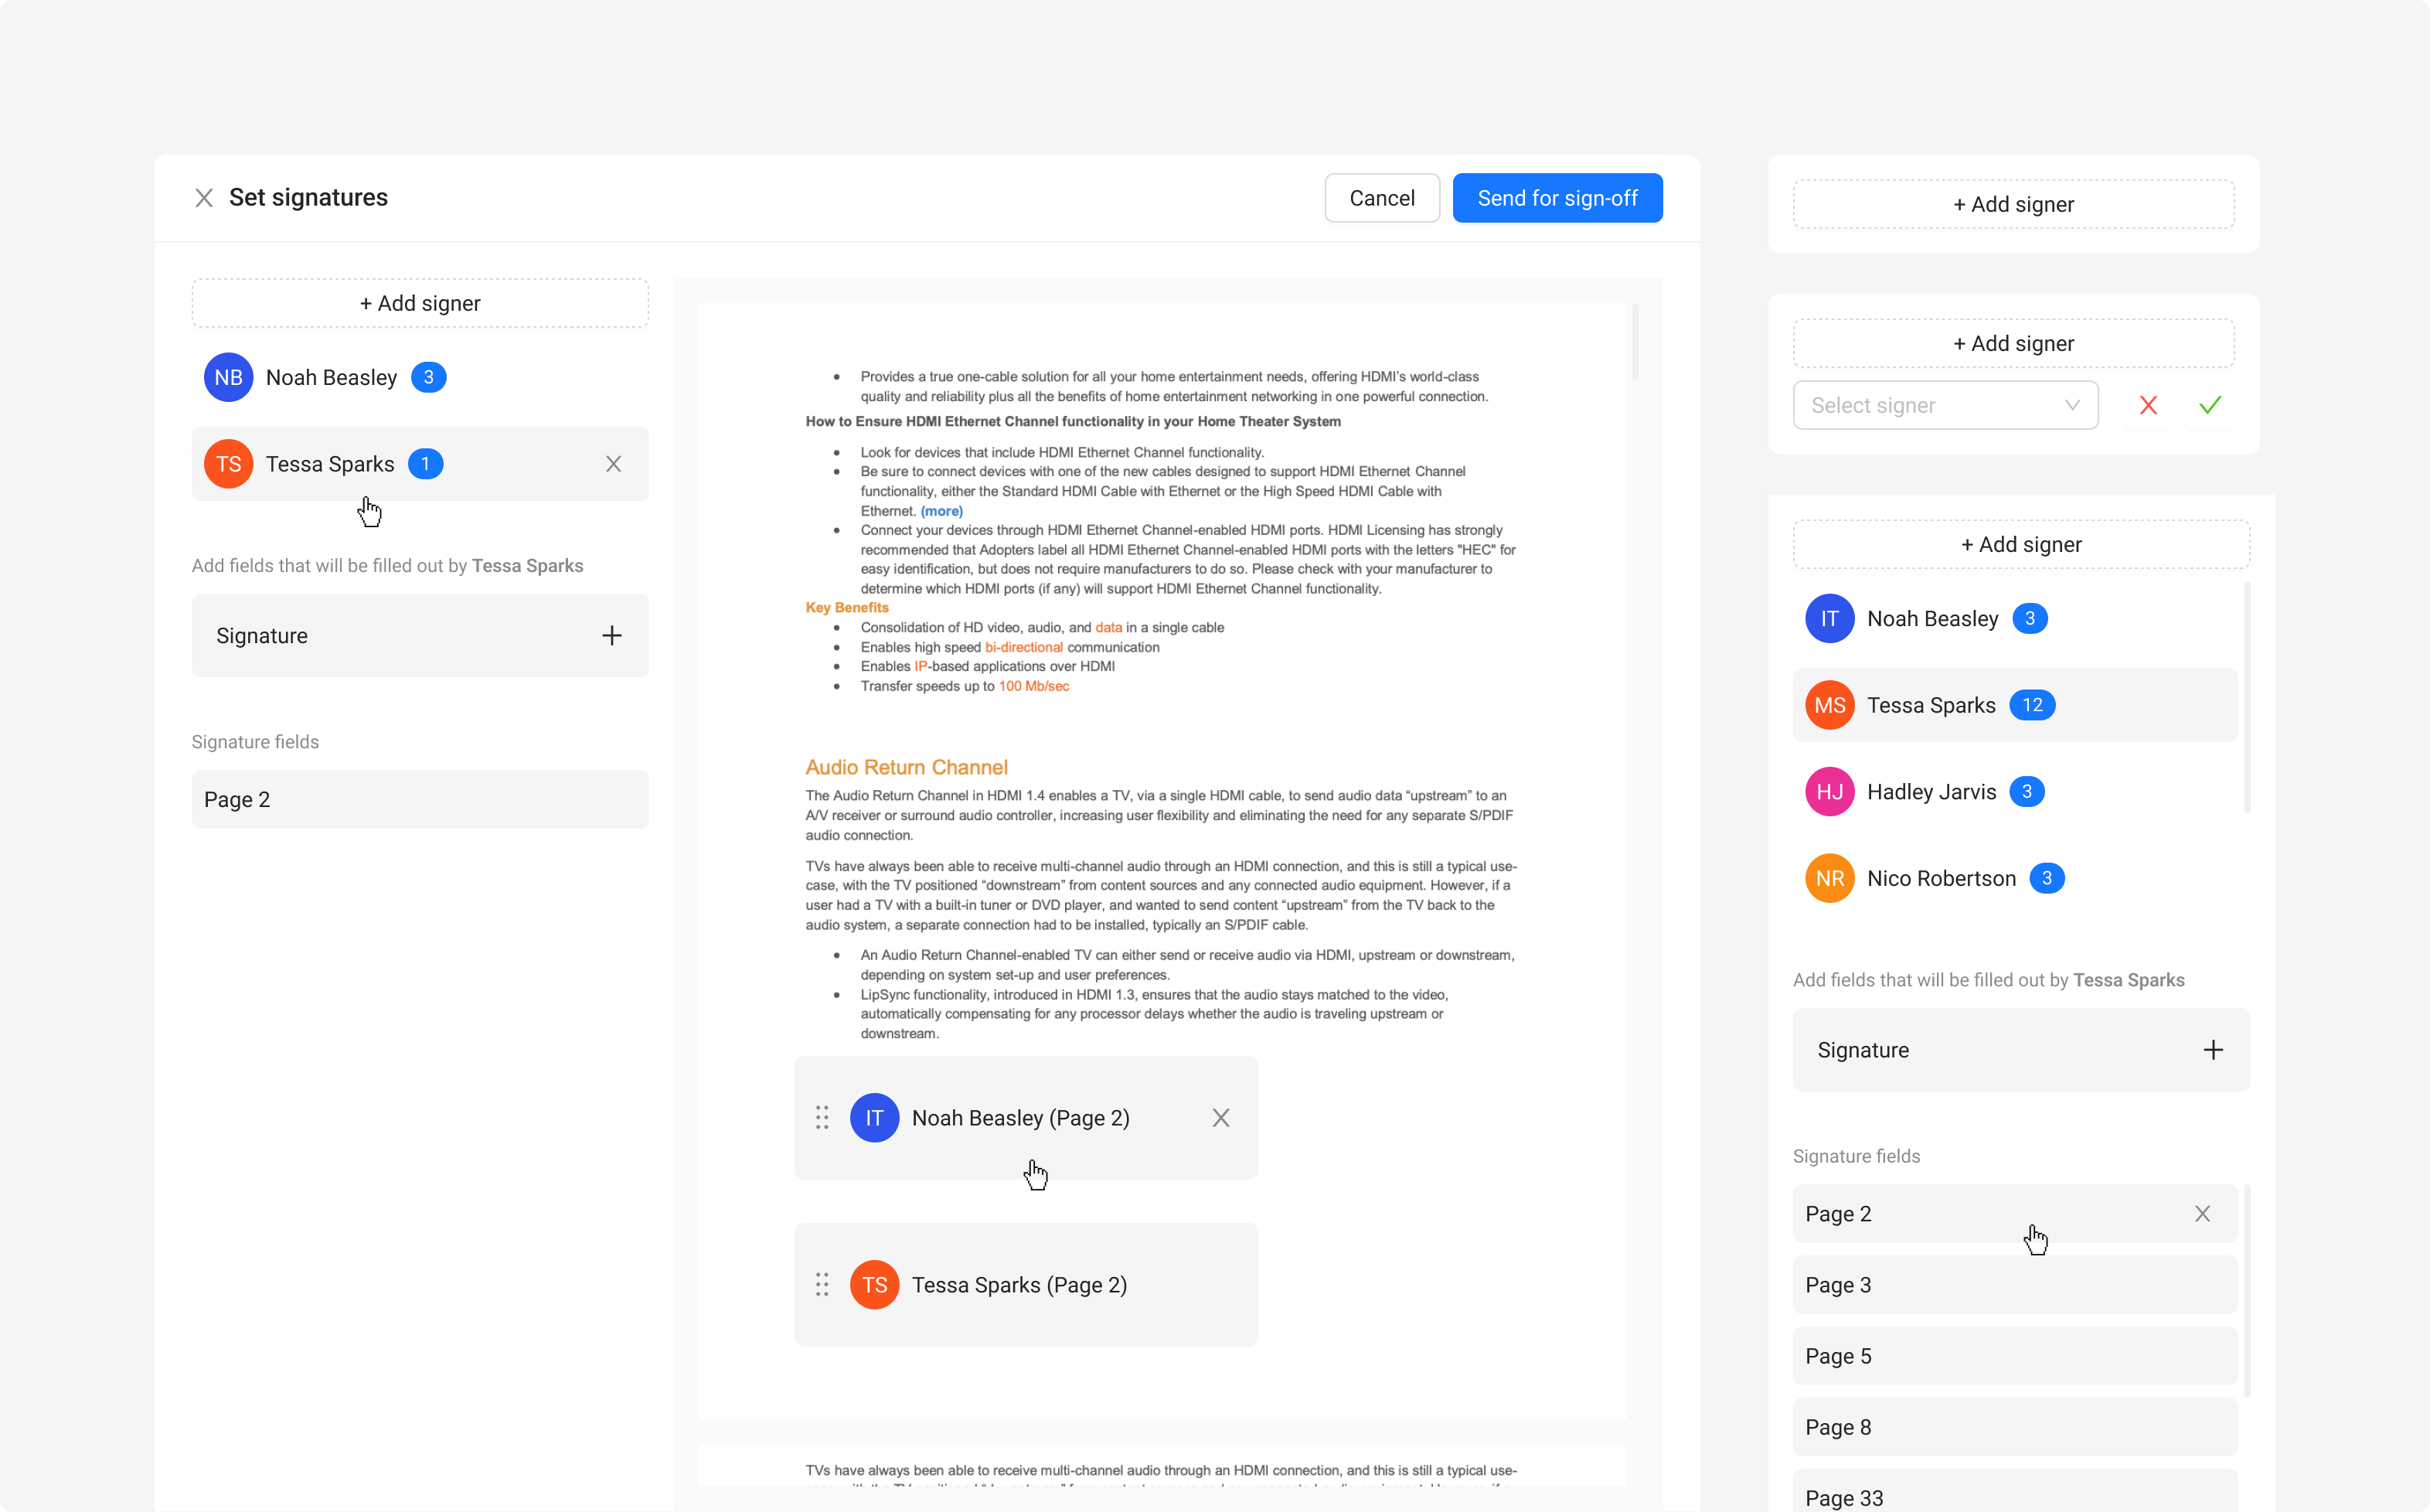Confirm signer selection with the green checkmark
Viewport: 2430px width, 1512px height.
[2210, 405]
